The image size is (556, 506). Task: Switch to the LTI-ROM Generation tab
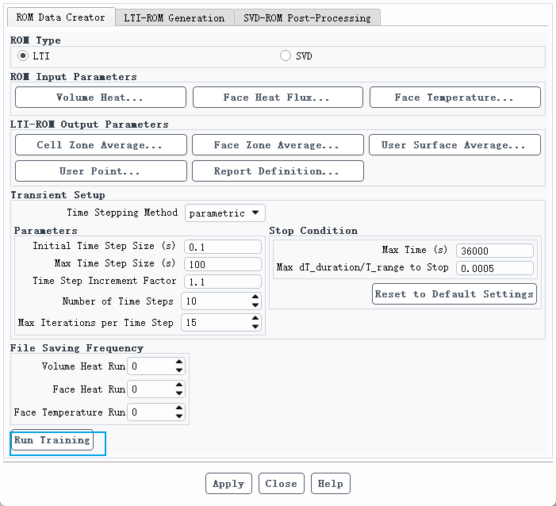pyautogui.click(x=174, y=17)
